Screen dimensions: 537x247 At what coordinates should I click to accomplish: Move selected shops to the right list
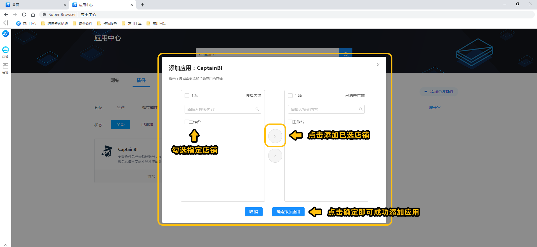[275, 136]
